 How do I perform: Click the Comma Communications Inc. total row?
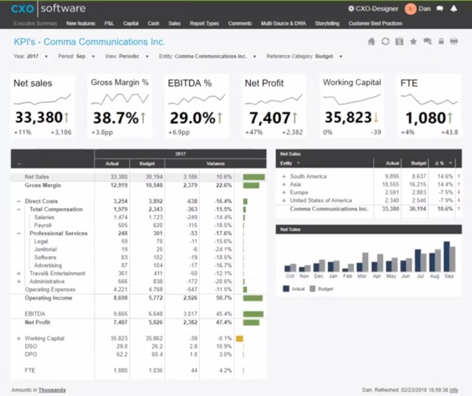pos(369,209)
